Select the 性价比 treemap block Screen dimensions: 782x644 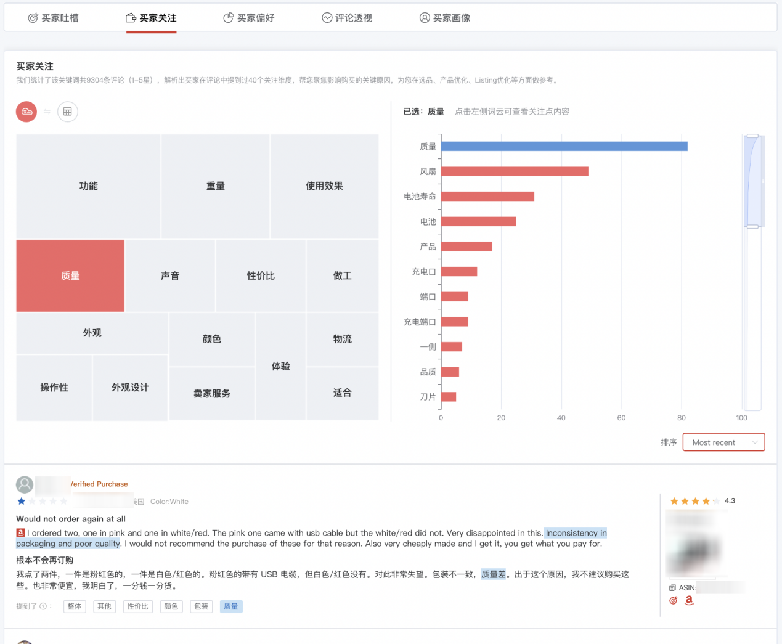pos(261,275)
